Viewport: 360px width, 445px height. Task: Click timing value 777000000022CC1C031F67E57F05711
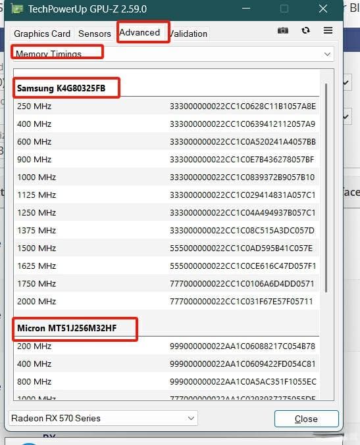[242, 302]
